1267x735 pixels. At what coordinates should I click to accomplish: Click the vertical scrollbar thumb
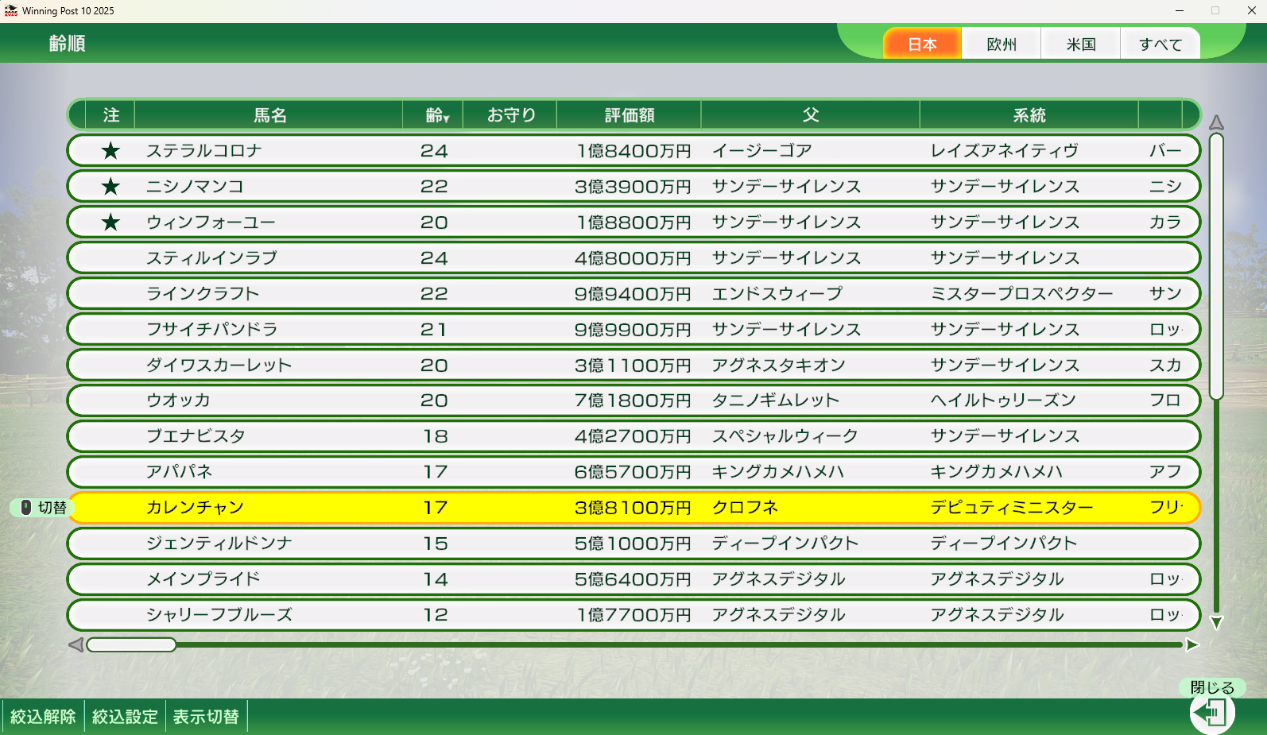coord(1216,266)
